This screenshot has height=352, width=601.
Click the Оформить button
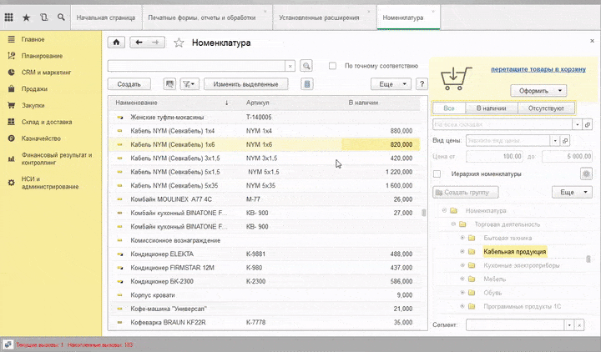[533, 91]
